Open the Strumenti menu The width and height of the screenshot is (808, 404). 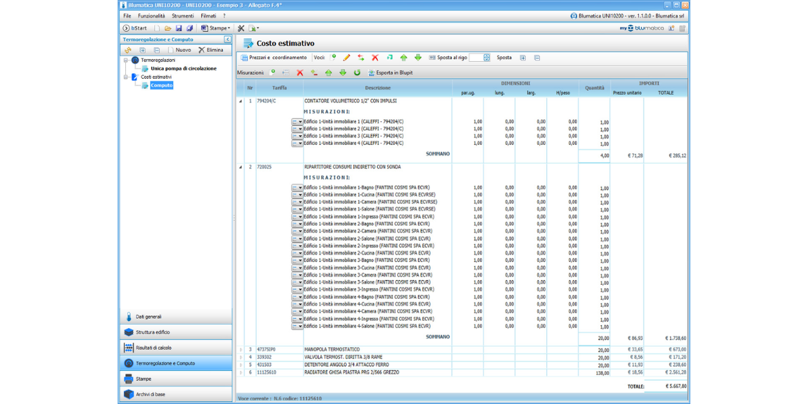coord(182,15)
